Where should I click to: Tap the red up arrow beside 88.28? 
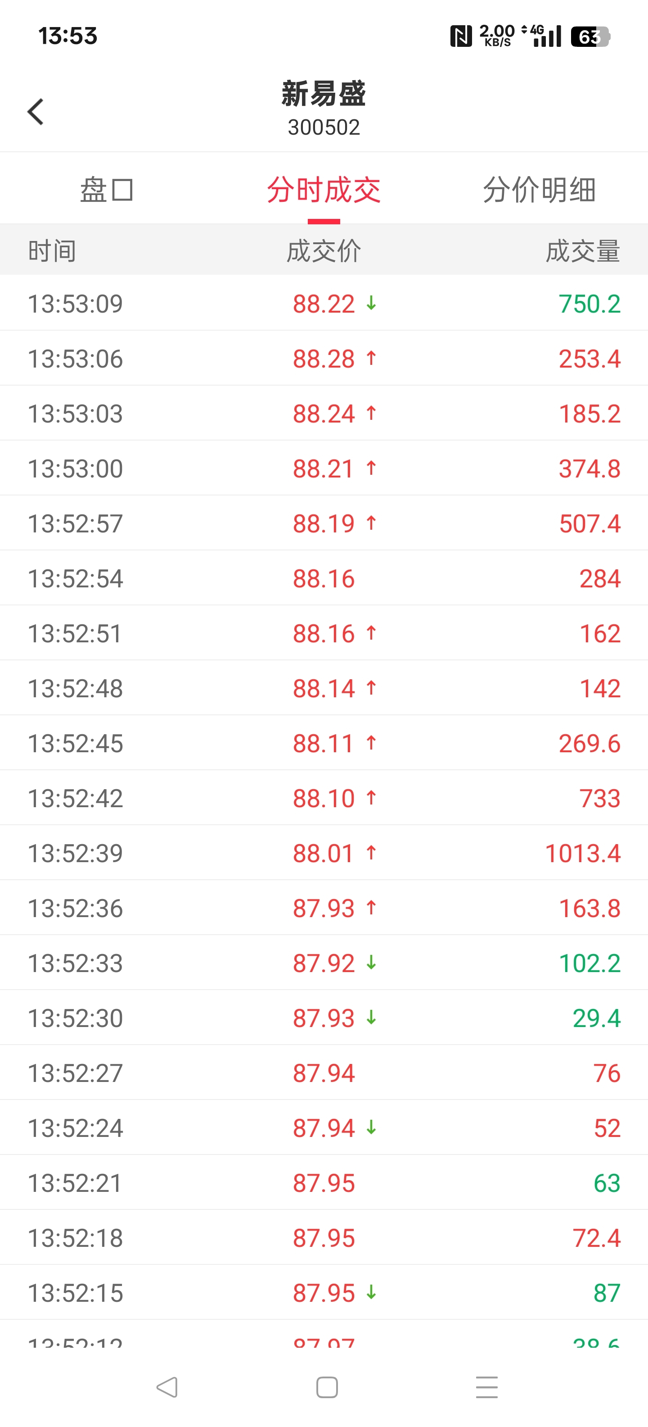coord(371,359)
